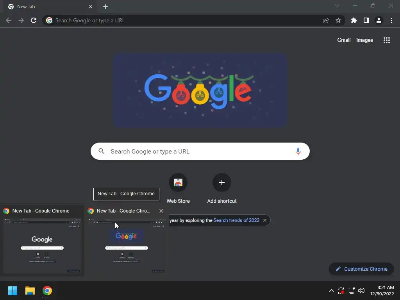Click the center Google search box

point(200,151)
